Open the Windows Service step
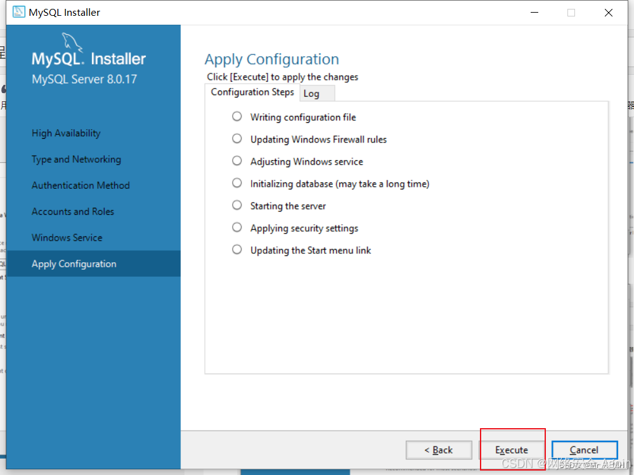 coord(67,237)
